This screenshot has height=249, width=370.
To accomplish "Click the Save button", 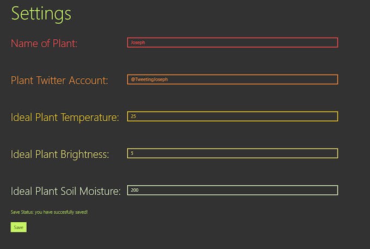I will point(18,227).
